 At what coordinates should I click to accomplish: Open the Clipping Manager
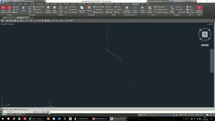(x=48, y=9)
